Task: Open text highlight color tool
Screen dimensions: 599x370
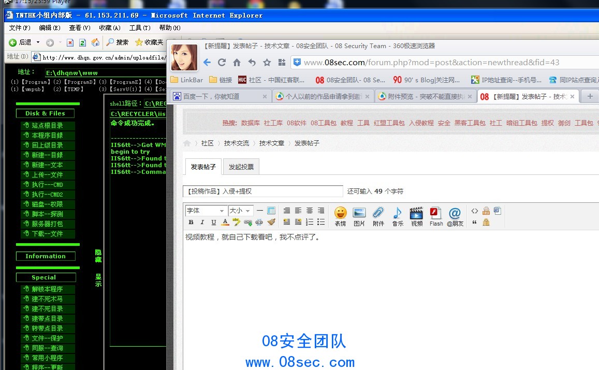Action: [x=237, y=222]
